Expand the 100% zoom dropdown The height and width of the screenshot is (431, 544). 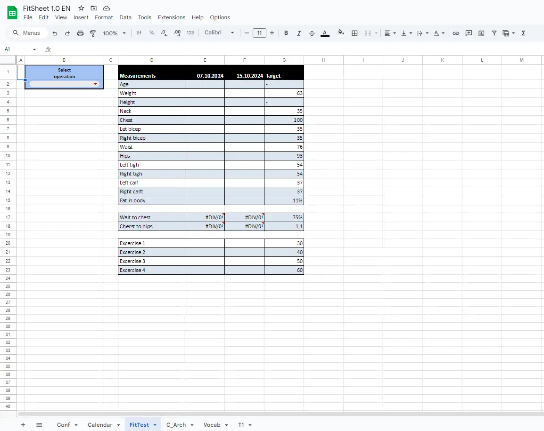click(x=115, y=33)
